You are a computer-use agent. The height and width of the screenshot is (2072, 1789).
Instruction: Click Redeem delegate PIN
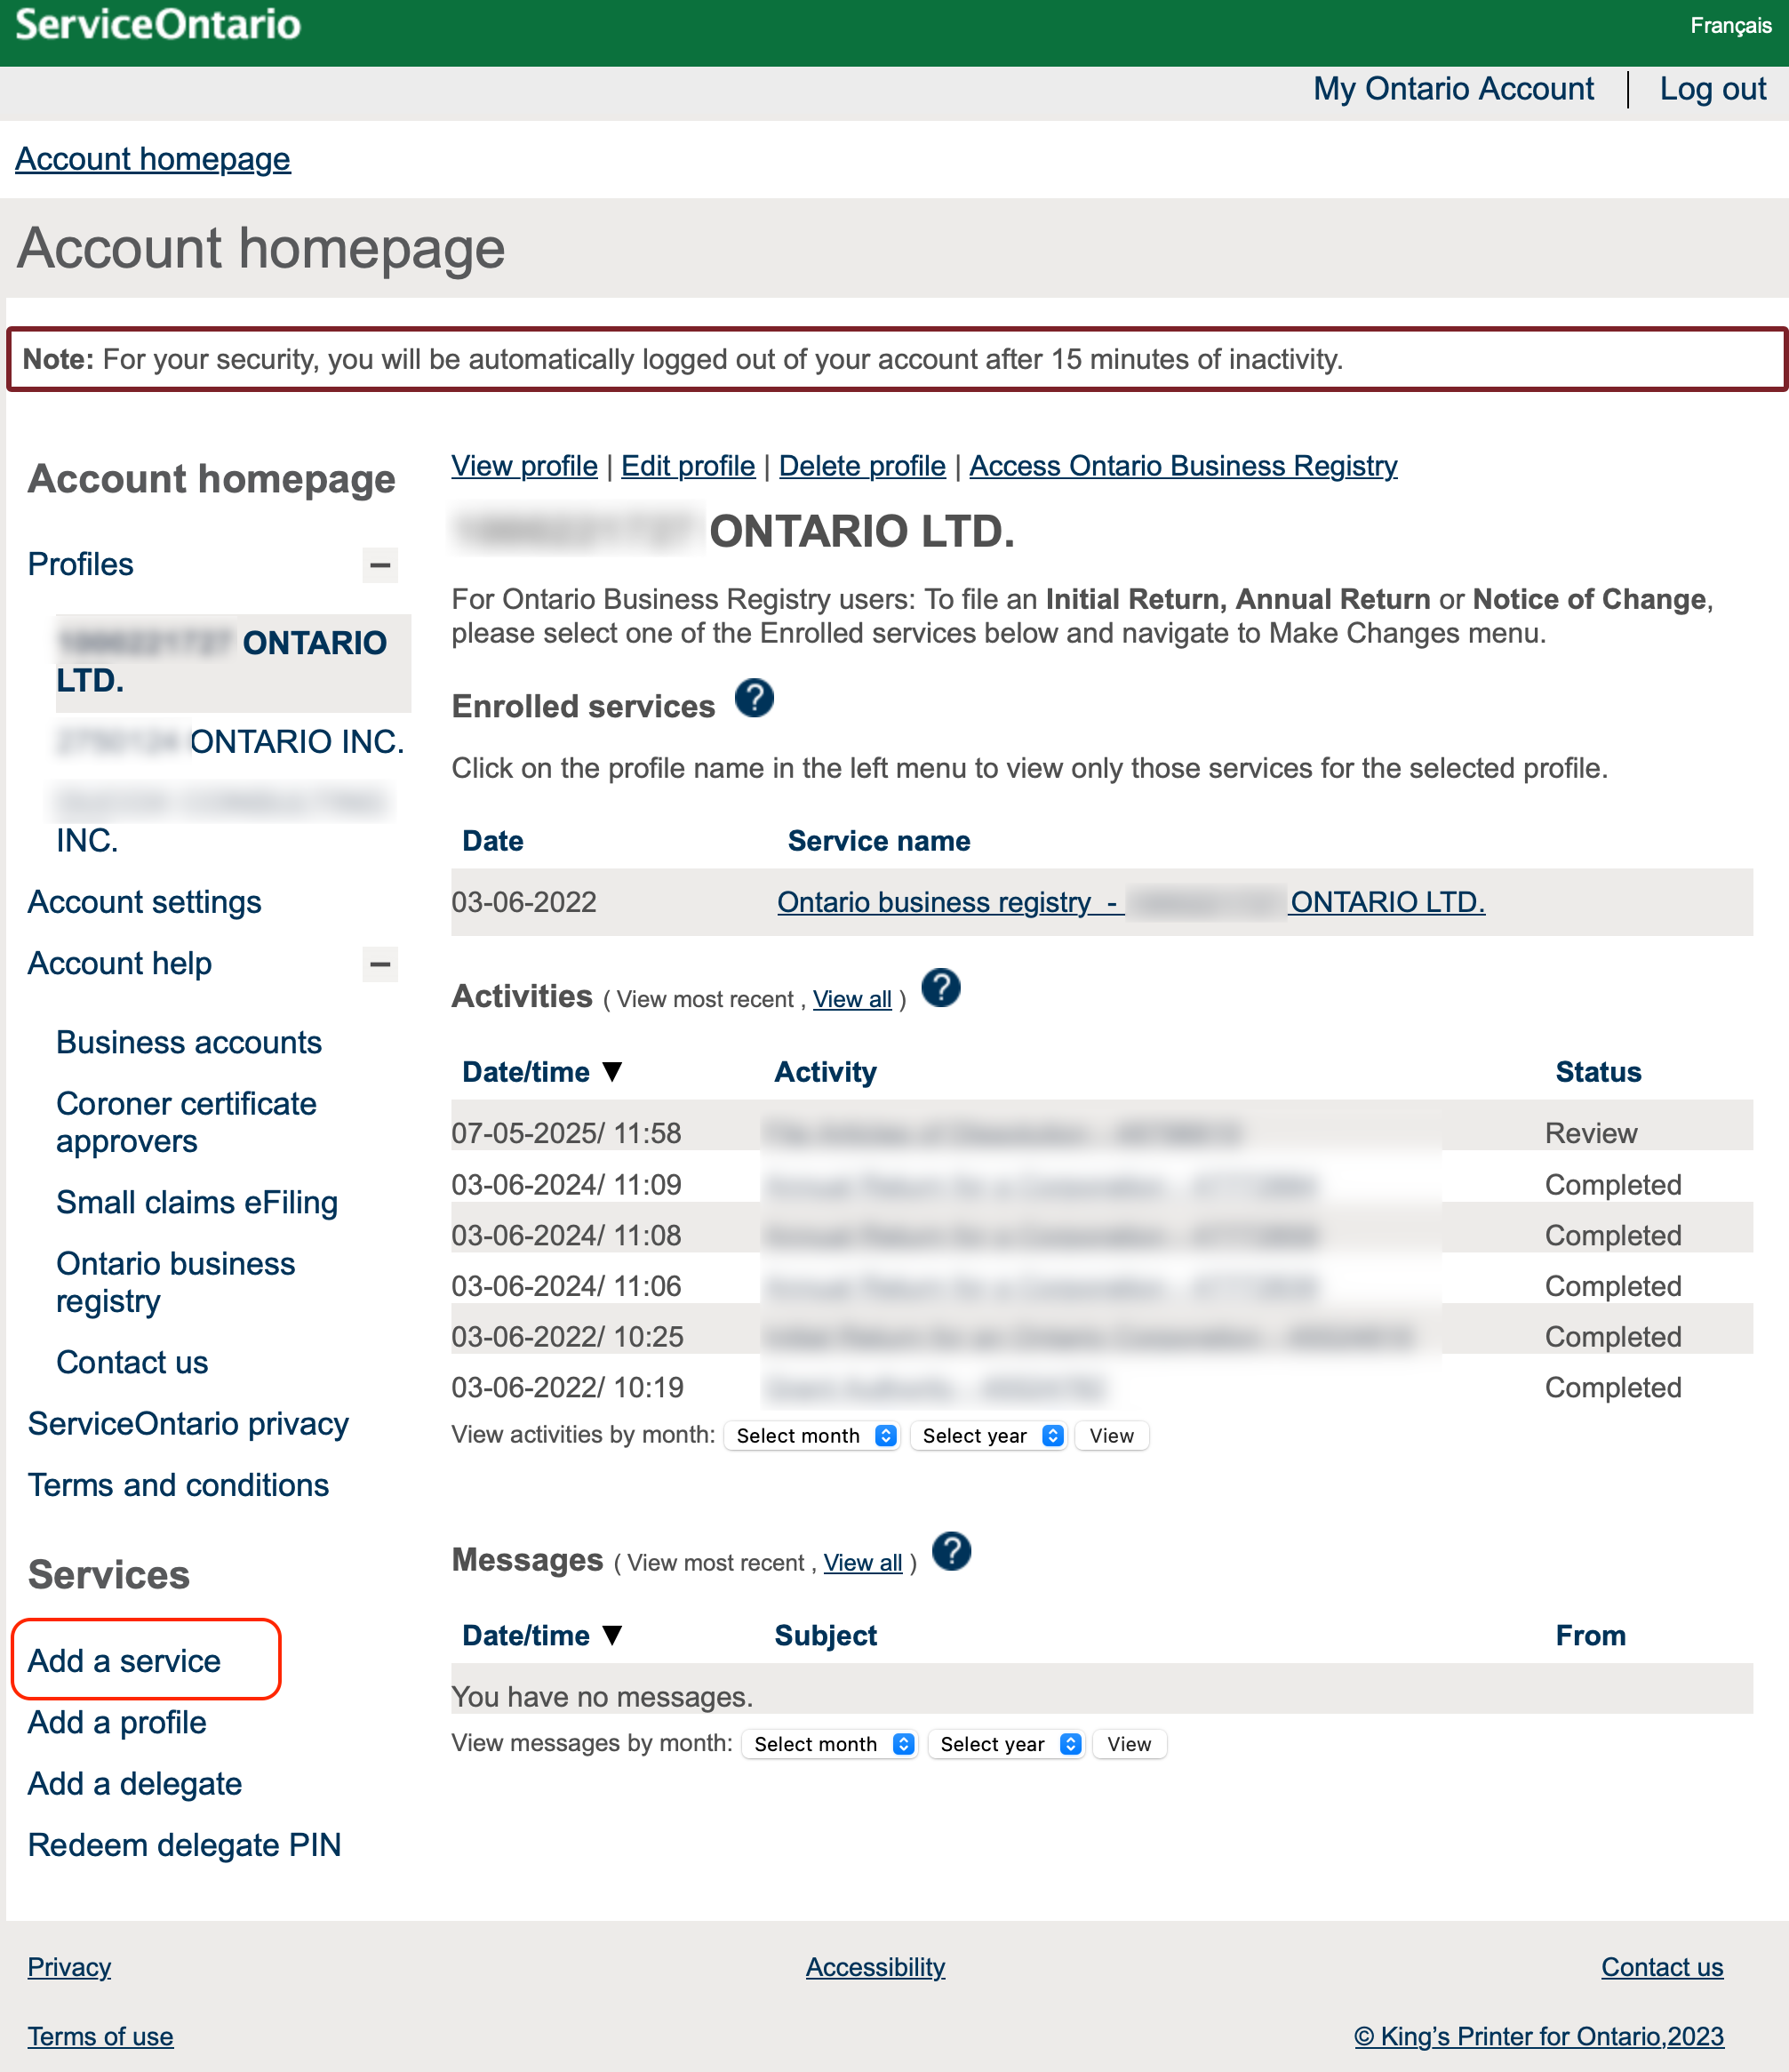click(185, 1845)
